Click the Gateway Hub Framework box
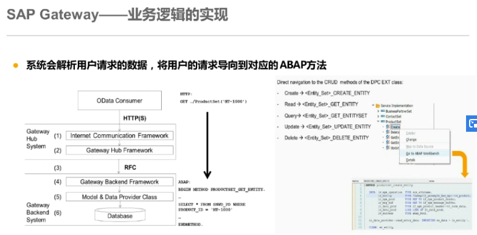 [x=119, y=151]
